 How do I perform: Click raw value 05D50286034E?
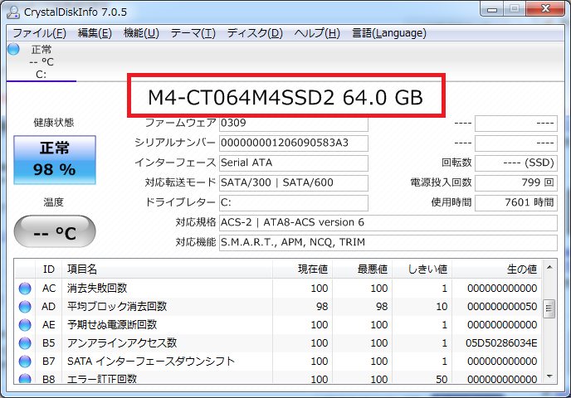(x=501, y=343)
